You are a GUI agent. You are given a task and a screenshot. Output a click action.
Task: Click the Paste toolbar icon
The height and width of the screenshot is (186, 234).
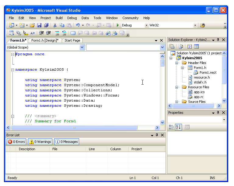tap(69, 25)
